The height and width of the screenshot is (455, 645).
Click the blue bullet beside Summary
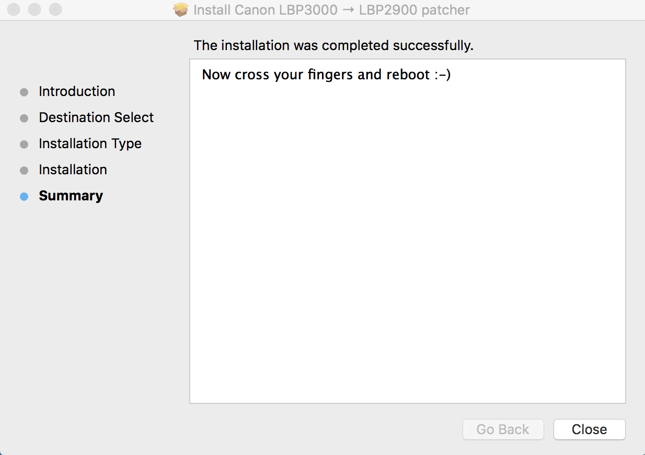click(24, 197)
